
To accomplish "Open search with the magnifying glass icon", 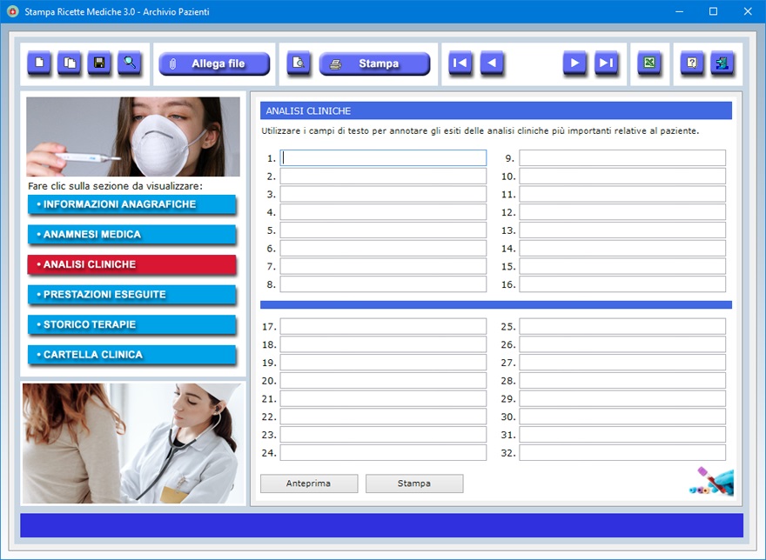I will (x=130, y=63).
